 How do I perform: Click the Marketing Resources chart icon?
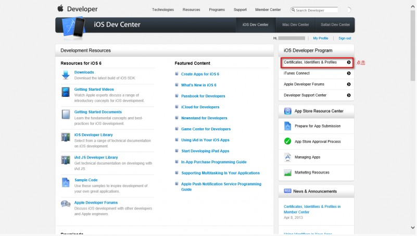coord(287,172)
